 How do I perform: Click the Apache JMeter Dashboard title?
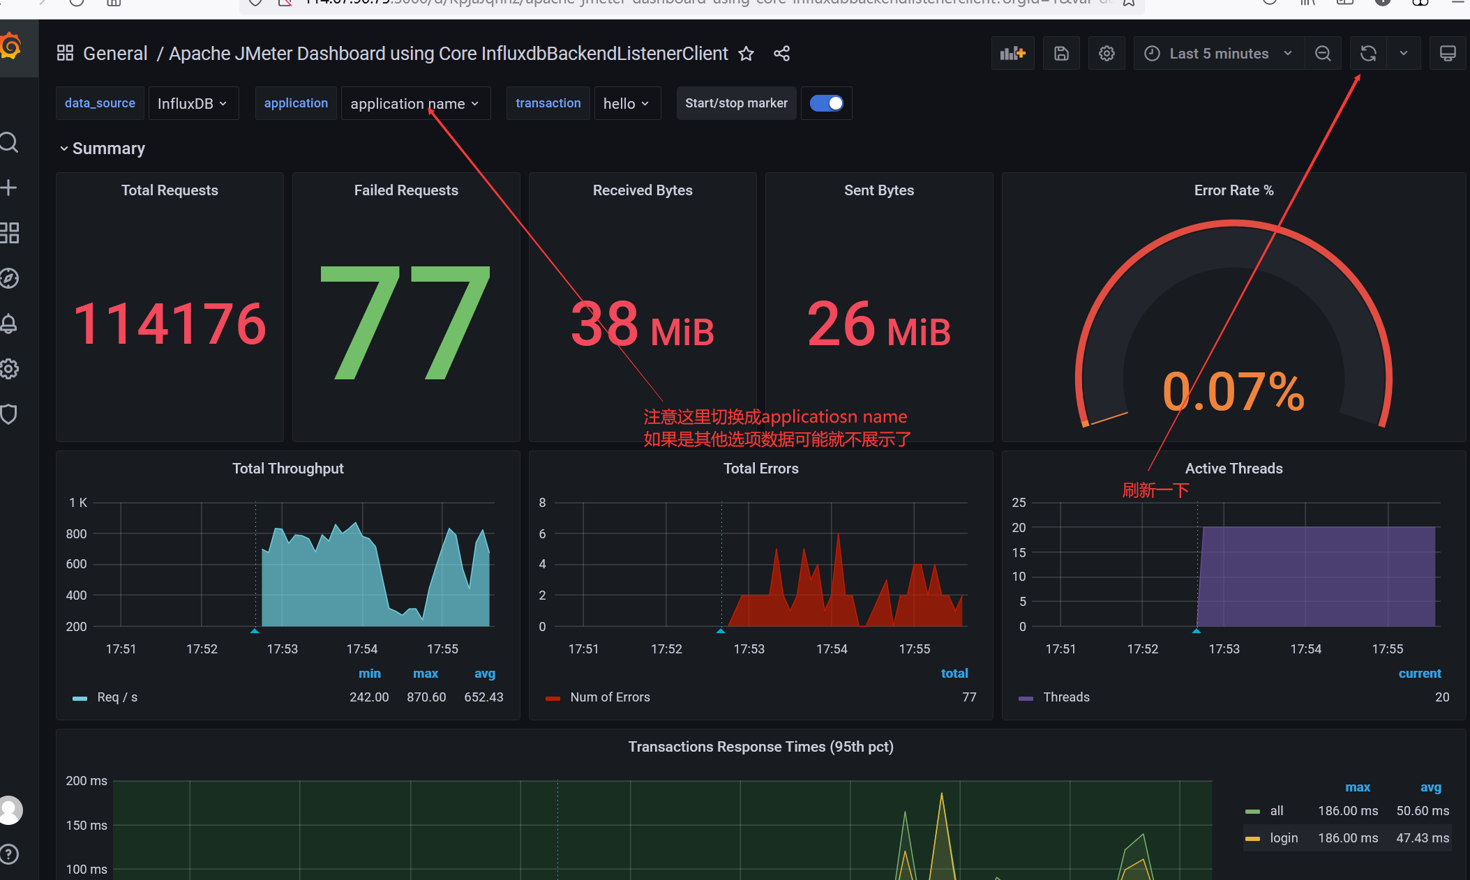click(x=449, y=54)
